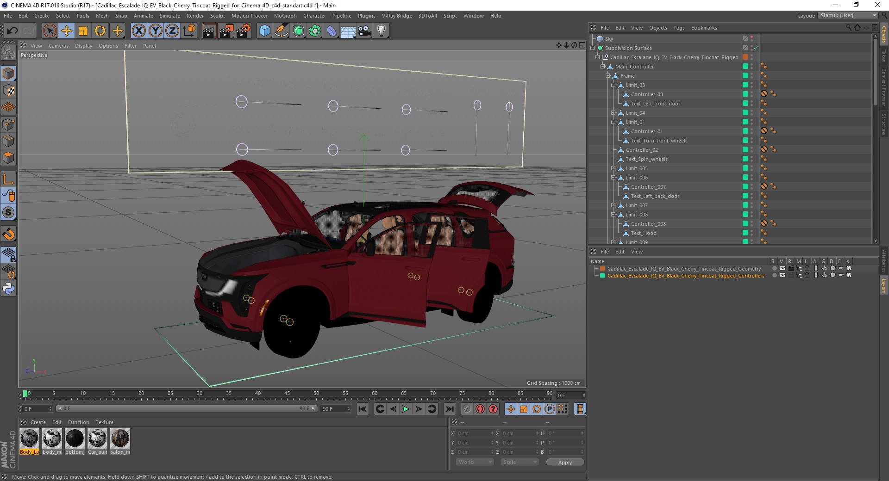
Task: Click Record Active Objects button
Action: pyautogui.click(x=467, y=409)
